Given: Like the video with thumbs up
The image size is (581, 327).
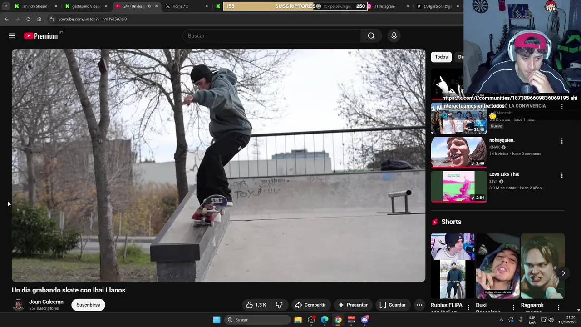Looking at the screenshot, I should (256, 305).
